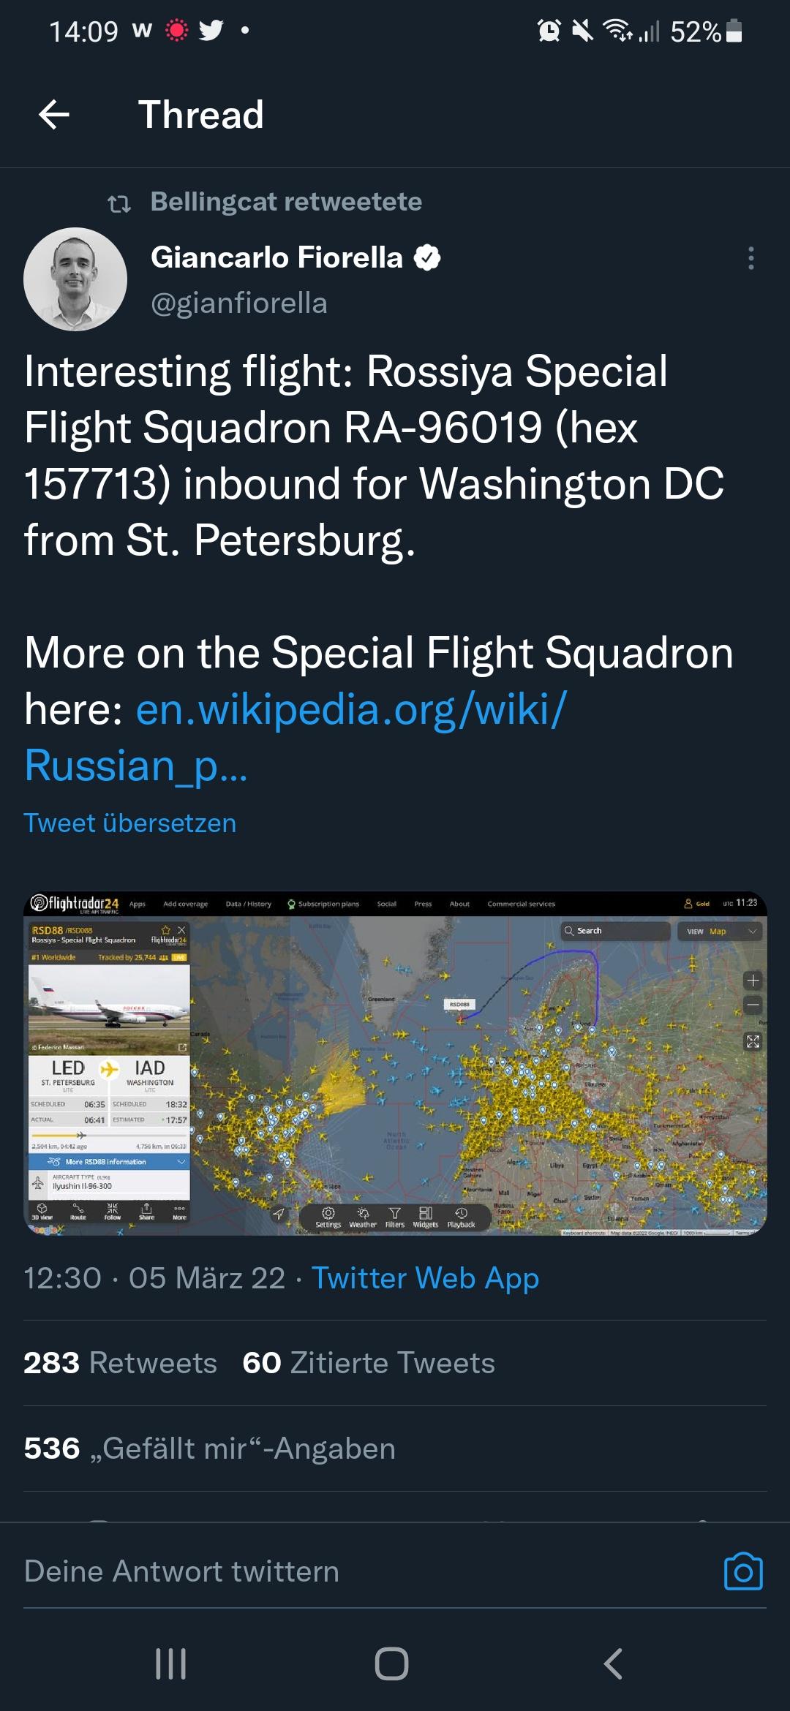Image resolution: width=790 pixels, height=1711 pixels.
Task: Tap the @gianfiorella handle
Action: click(239, 303)
